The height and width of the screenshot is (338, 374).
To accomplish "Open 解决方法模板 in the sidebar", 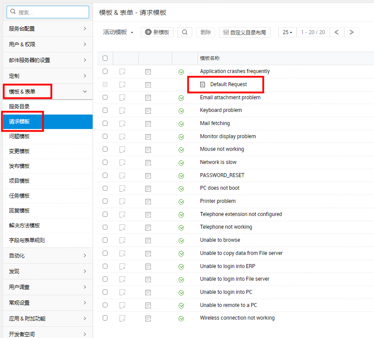I will pos(48,226).
